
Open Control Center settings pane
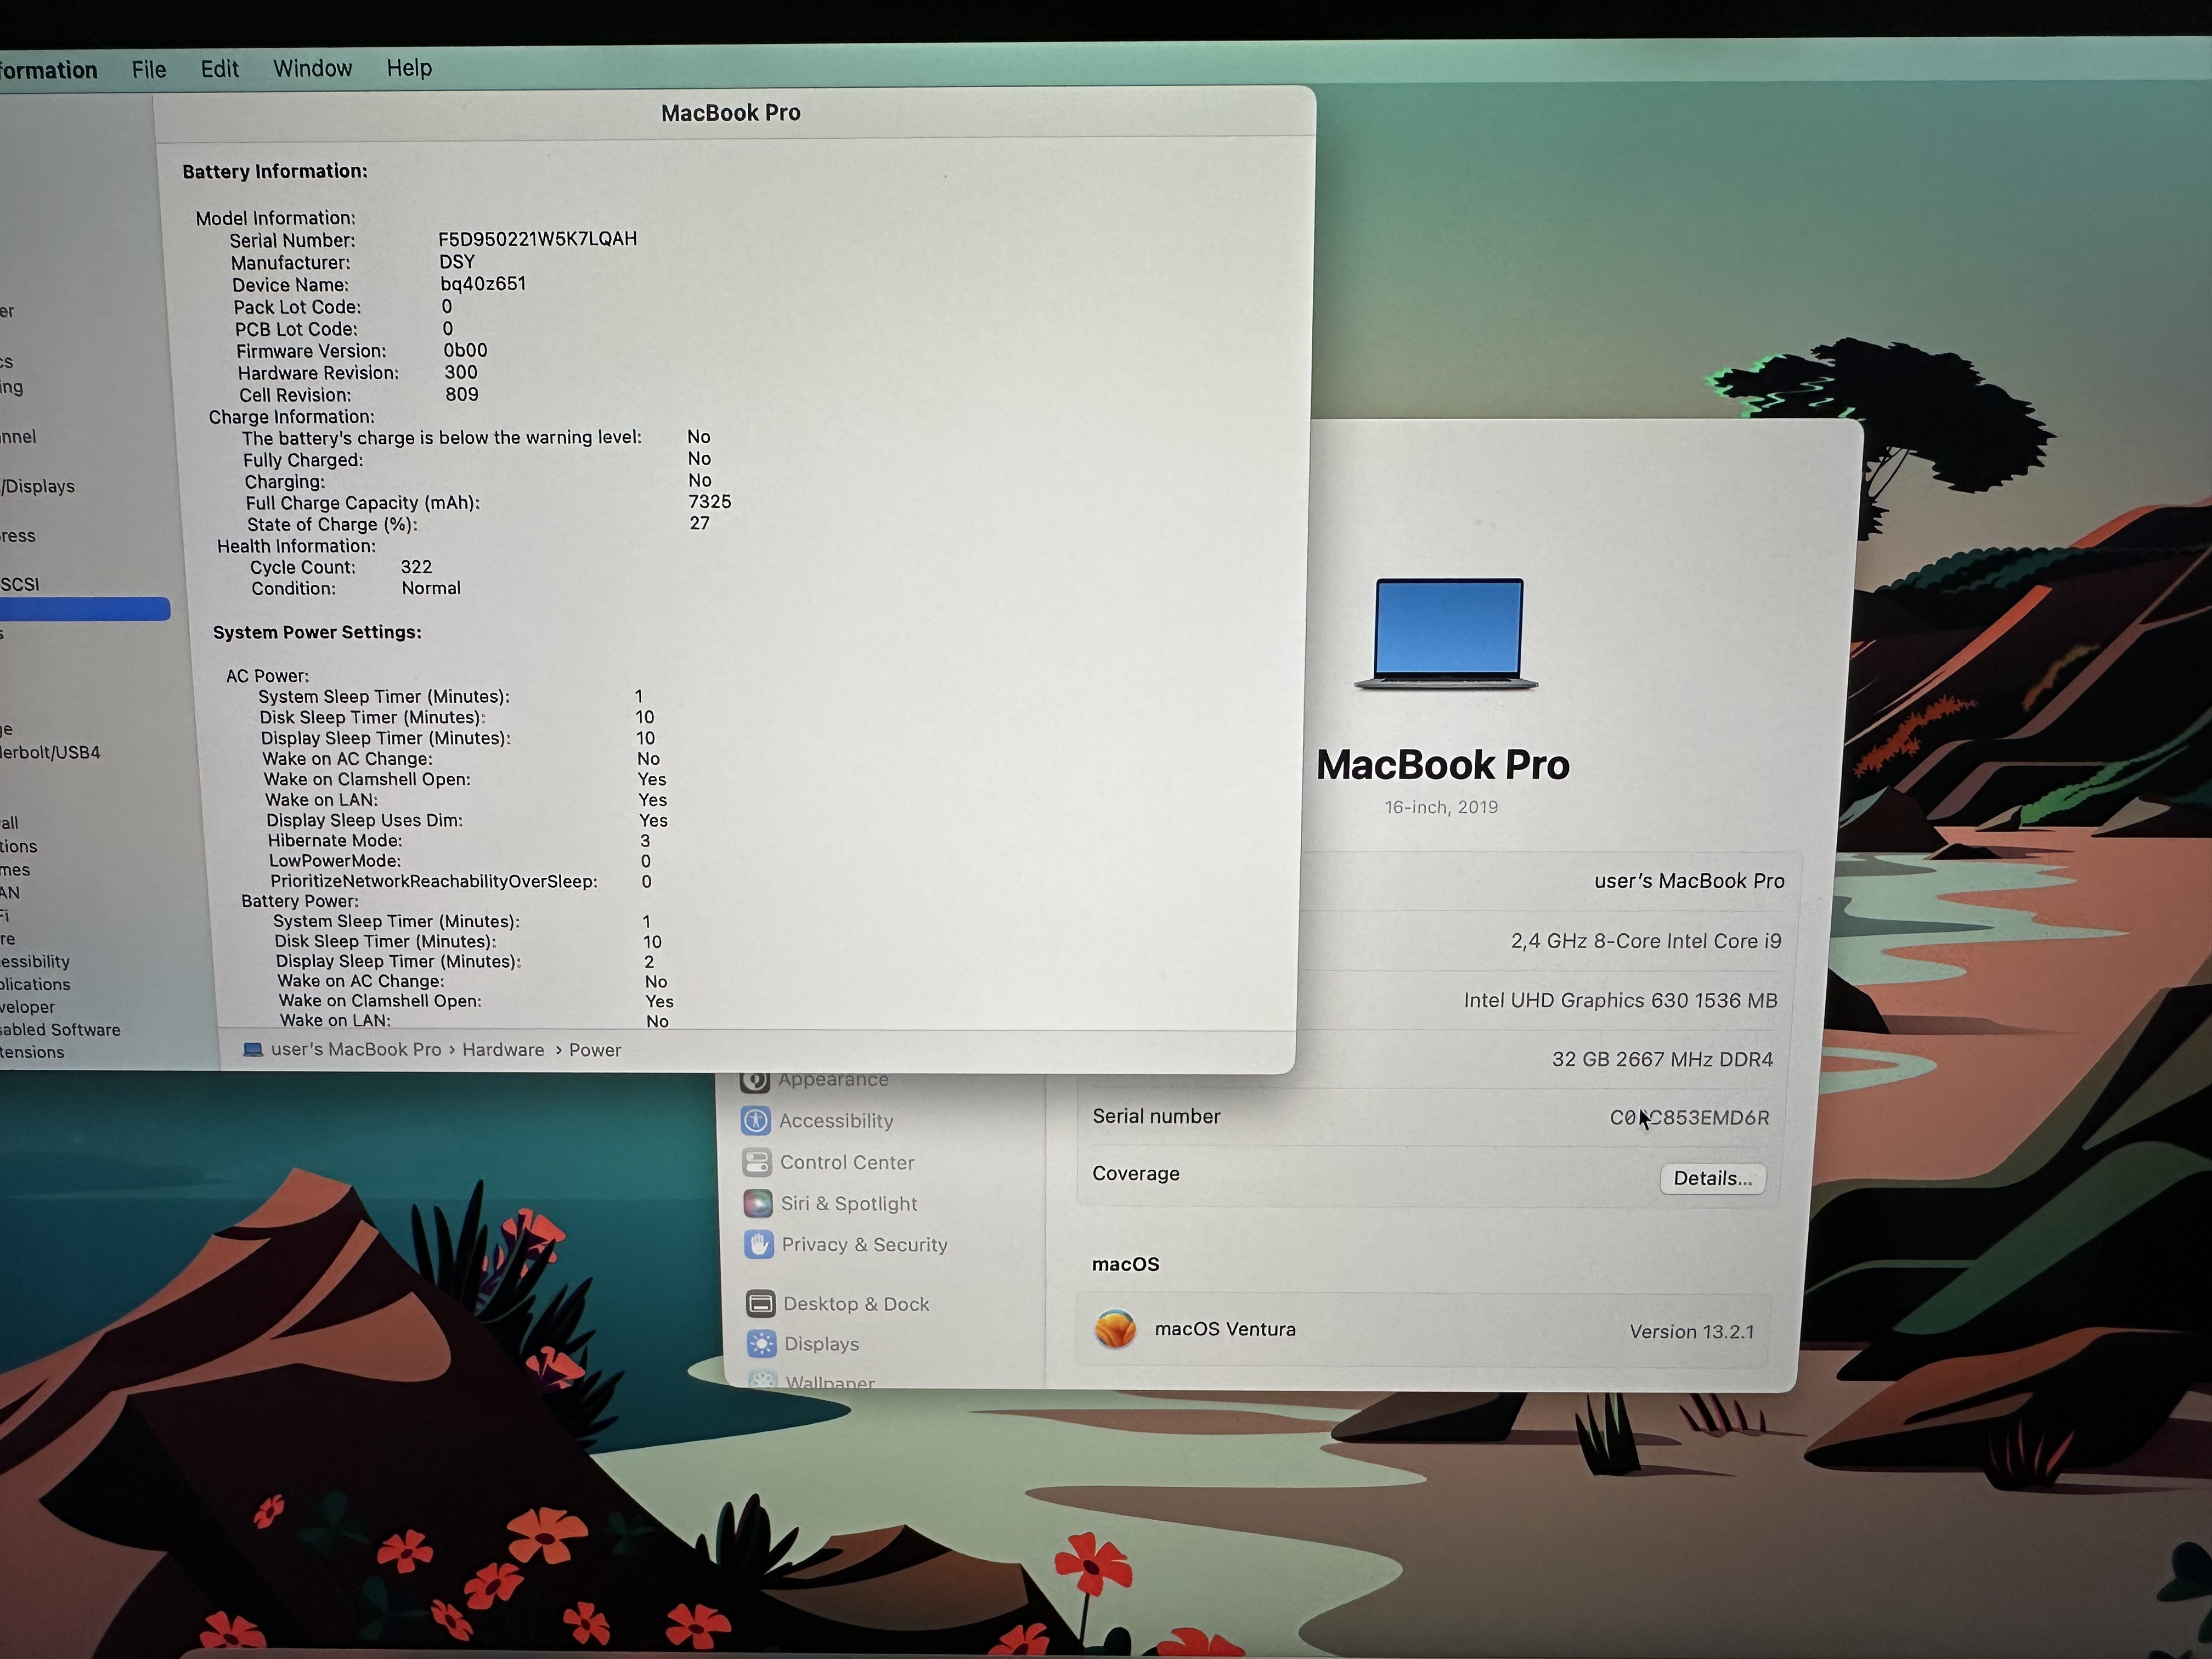point(846,1163)
